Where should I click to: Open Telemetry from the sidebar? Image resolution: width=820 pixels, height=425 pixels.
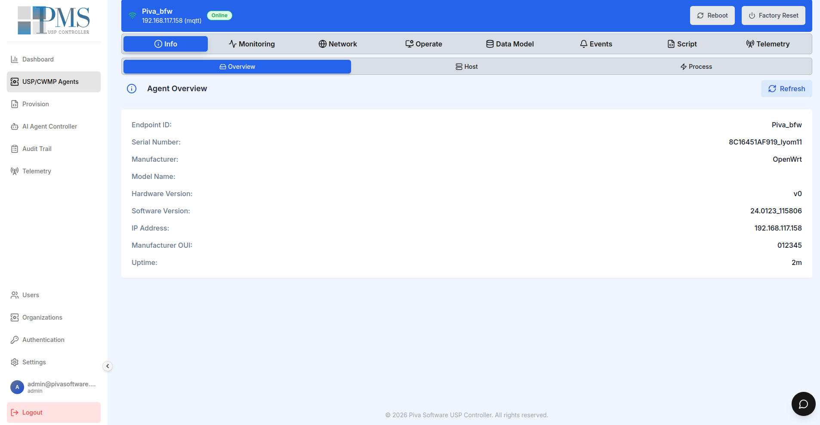click(54, 171)
